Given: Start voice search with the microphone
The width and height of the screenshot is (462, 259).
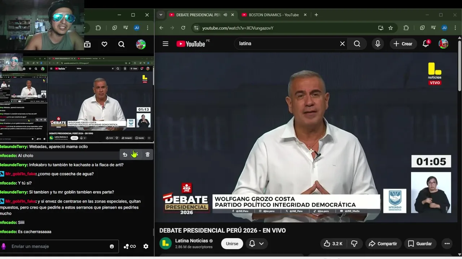Looking at the screenshot, I should (378, 44).
